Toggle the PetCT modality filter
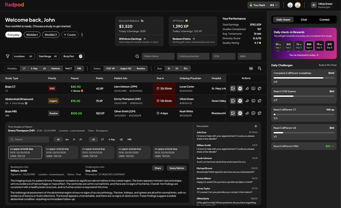 pyautogui.click(x=68, y=69)
